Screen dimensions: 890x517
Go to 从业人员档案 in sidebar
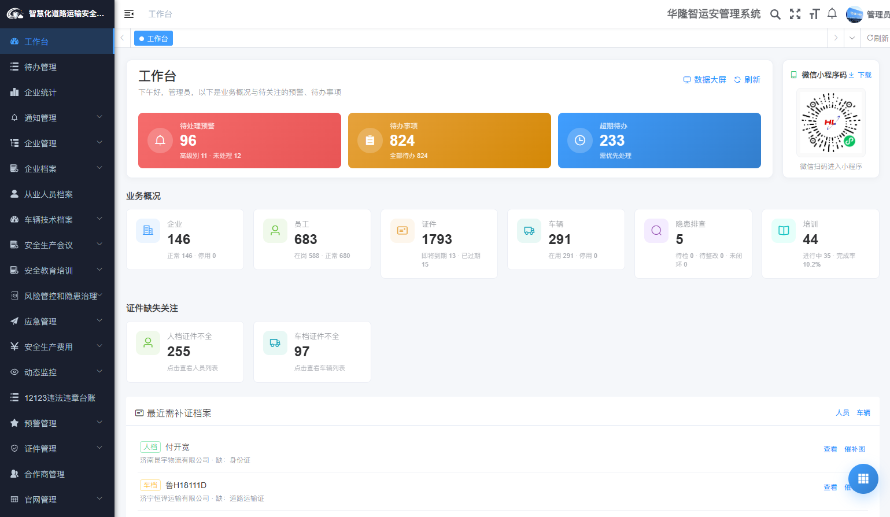tap(57, 194)
